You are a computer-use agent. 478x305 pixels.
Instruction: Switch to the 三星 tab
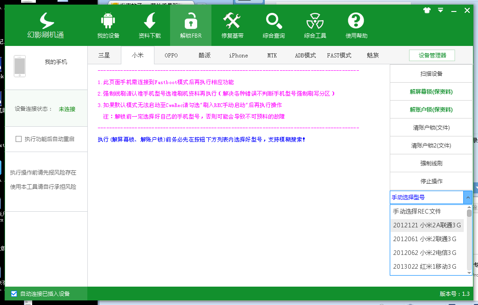click(104, 55)
